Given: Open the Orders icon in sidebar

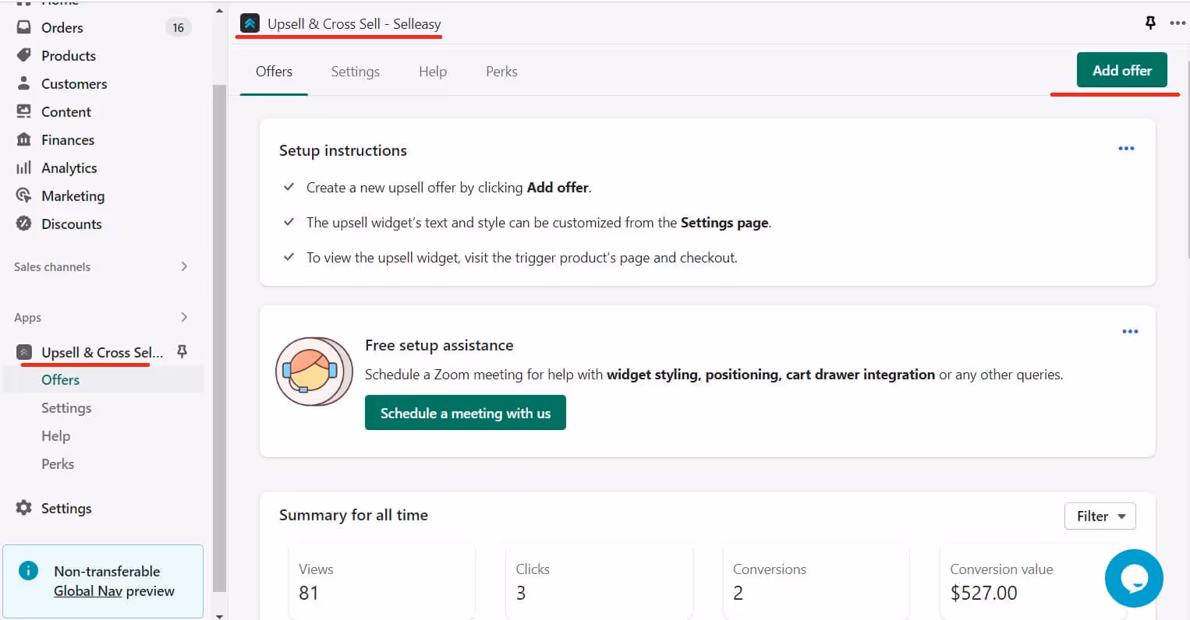Looking at the screenshot, I should pyautogui.click(x=24, y=27).
